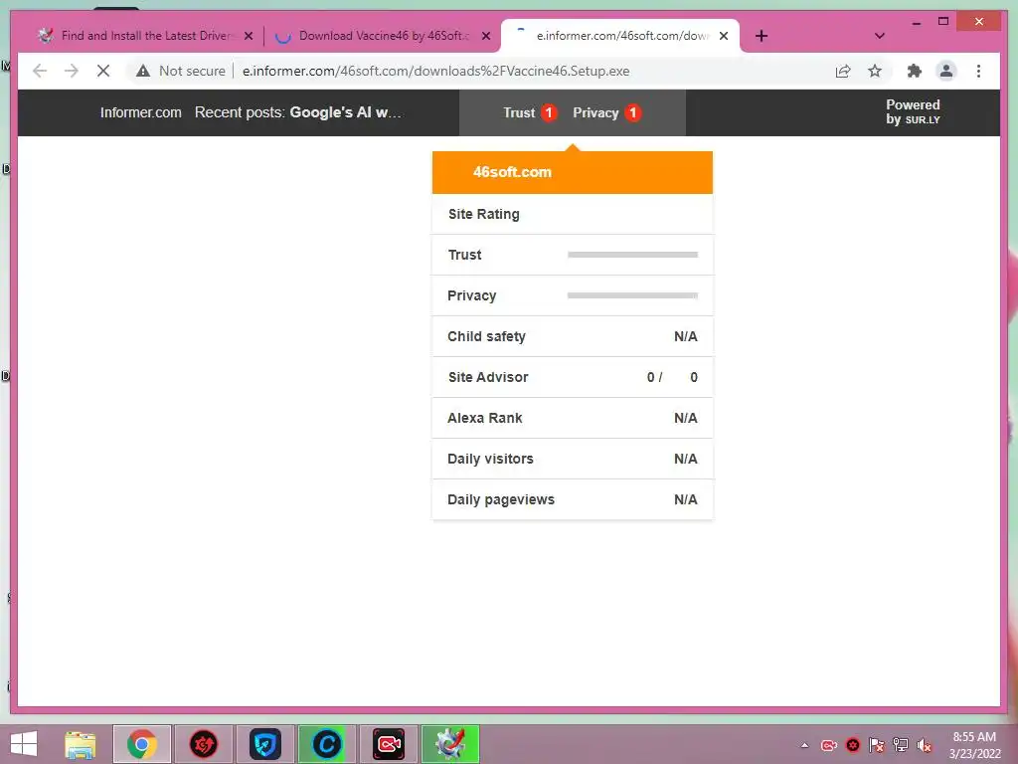1018x764 pixels.
Task: Open the blue shield app in taskbar
Action: [x=264, y=744]
